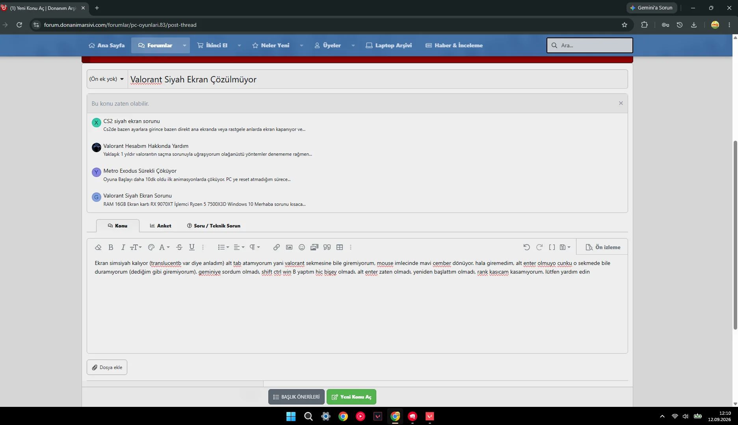Open the paragraph format dropdown
Viewport: 738px width, 425px height.
pyautogui.click(x=255, y=247)
